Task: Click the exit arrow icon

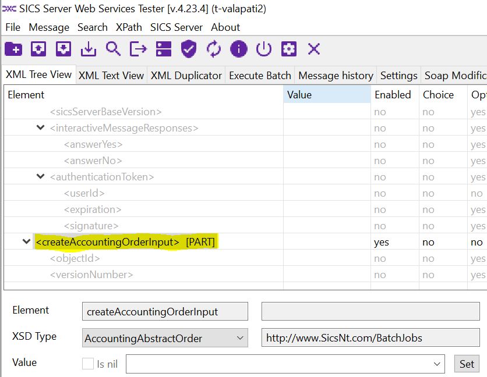Action: click(138, 49)
